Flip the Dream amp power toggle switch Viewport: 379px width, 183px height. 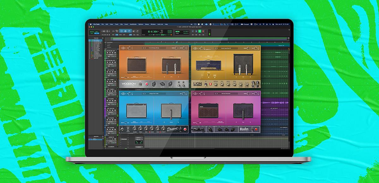coord(180,129)
